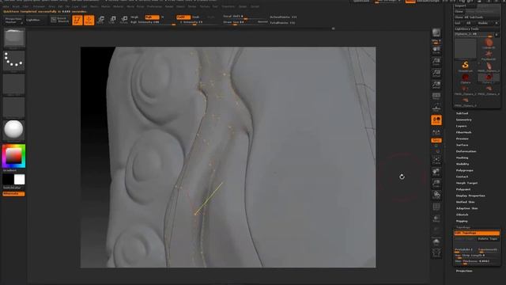
Task: Expand the Deformation subpalette
Action: click(466, 151)
